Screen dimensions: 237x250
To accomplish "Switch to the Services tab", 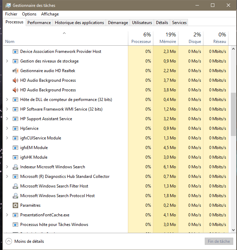I will point(179,23).
